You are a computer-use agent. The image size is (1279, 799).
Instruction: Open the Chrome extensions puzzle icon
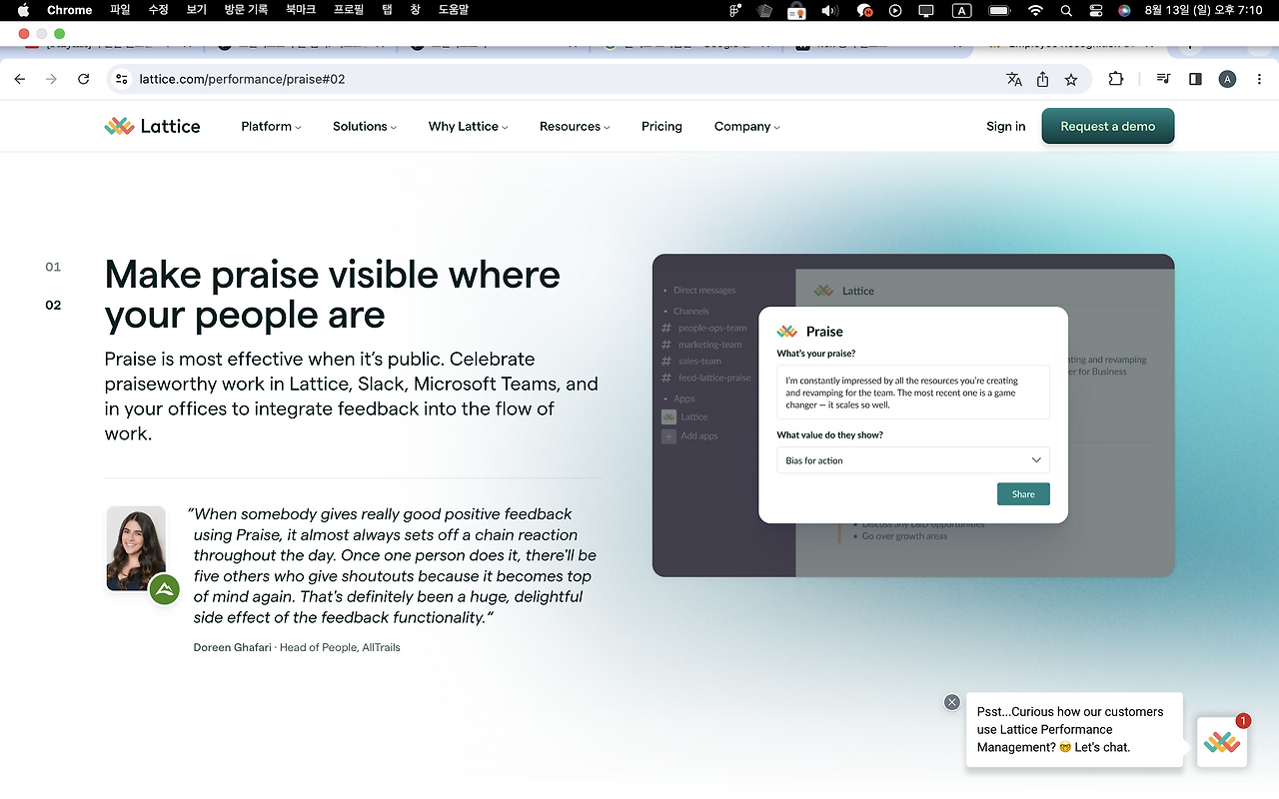(1116, 79)
